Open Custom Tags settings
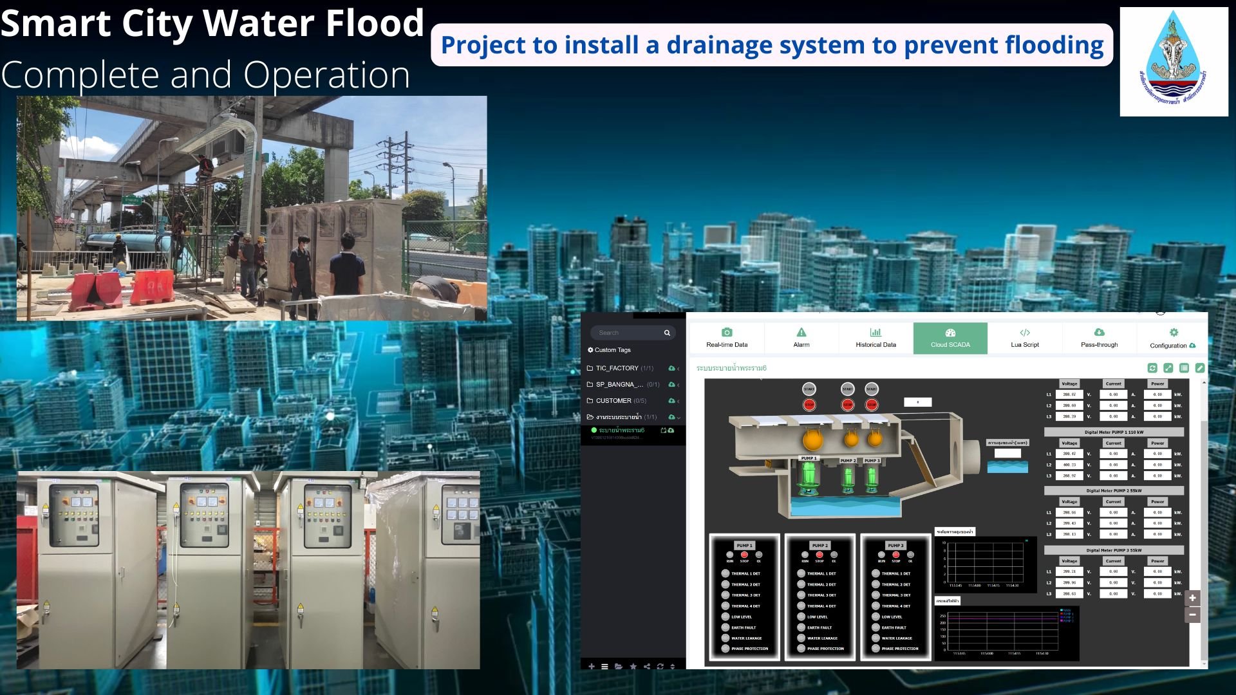1236x695 pixels. coord(609,350)
